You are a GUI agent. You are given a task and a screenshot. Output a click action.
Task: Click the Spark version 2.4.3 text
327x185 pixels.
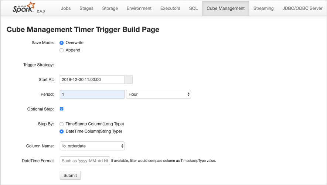click(x=41, y=11)
